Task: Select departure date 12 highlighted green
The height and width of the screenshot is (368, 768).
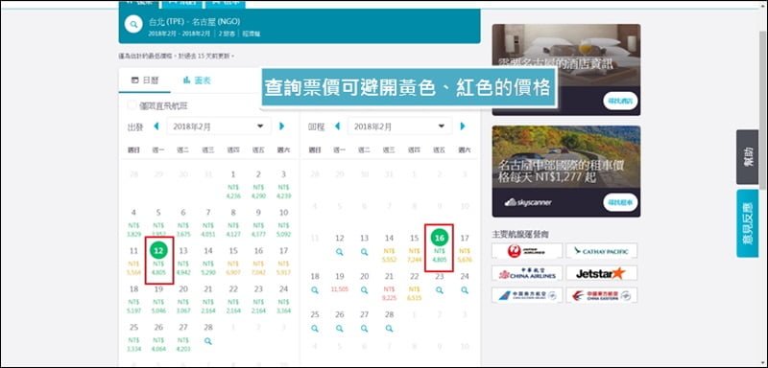Action: (x=158, y=250)
